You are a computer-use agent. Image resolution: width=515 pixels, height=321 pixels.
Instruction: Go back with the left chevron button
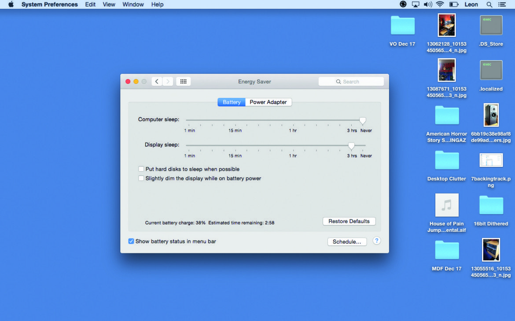(157, 82)
